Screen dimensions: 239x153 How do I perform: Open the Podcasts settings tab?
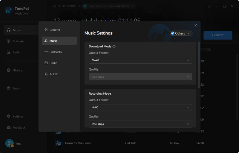click(59, 52)
